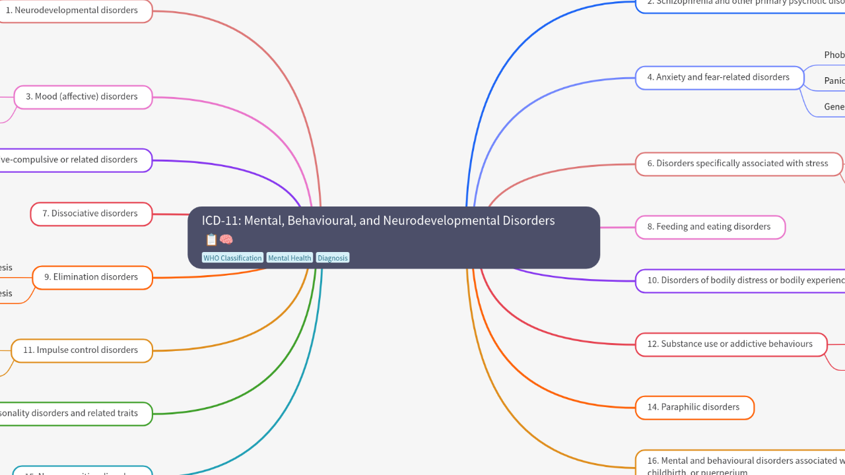The width and height of the screenshot is (845, 475).
Task: Select the central ICD-11 root node
Action: coord(393,221)
